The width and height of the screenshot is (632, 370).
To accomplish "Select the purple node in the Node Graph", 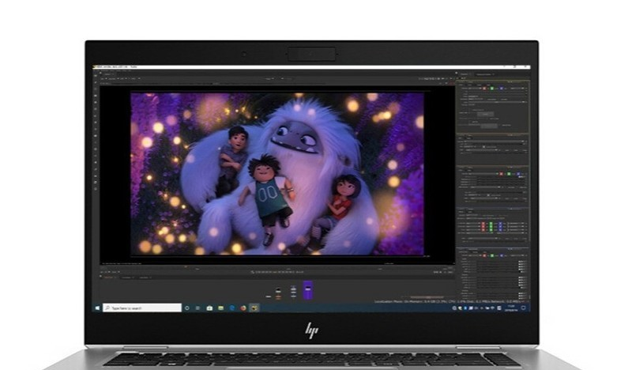I will [x=308, y=289].
